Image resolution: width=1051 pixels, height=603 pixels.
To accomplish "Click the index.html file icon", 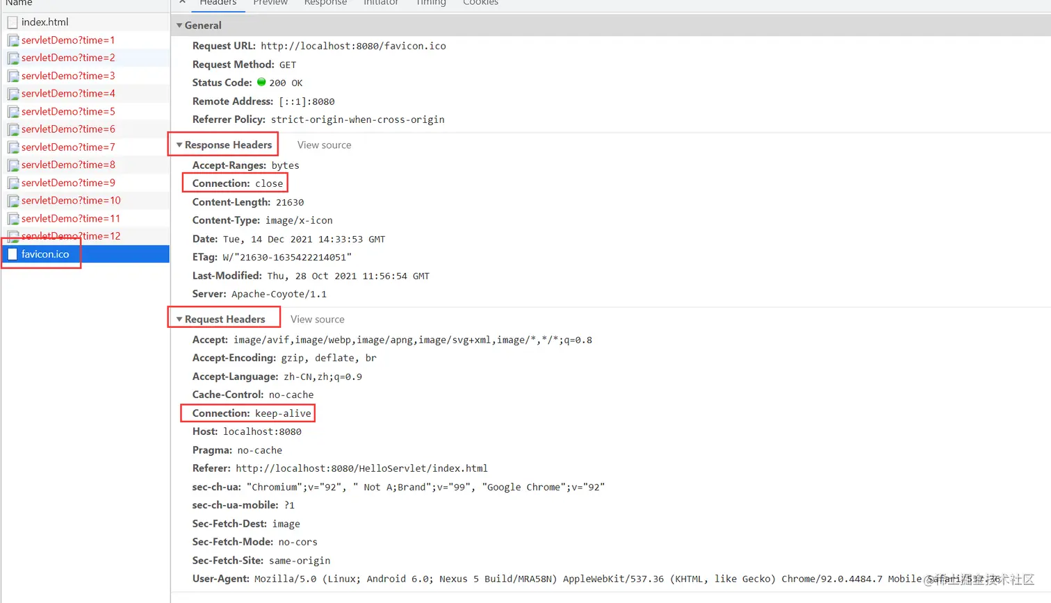I will [13, 22].
